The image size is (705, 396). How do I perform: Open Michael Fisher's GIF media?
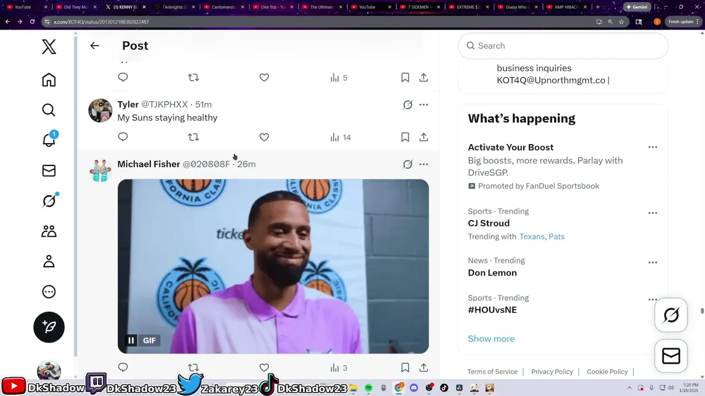point(273,266)
